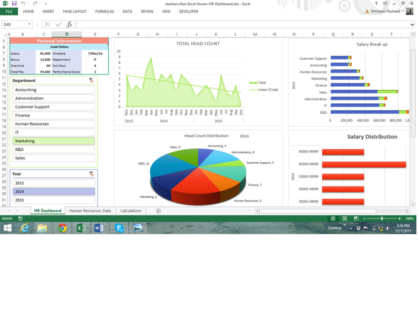
Task: Click the Save icon in Quick Access Toolbar
Action: [x=14, y=3]
